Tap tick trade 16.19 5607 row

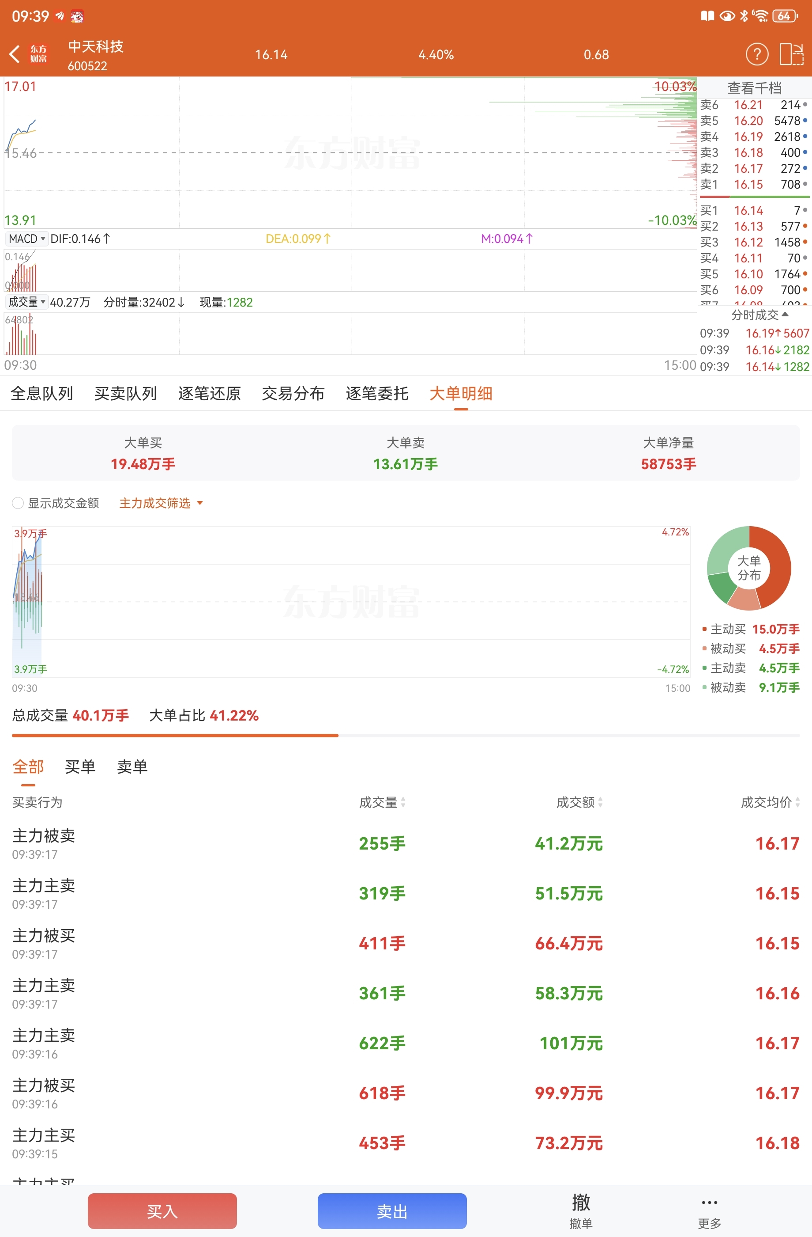click(x=754, y=333)
